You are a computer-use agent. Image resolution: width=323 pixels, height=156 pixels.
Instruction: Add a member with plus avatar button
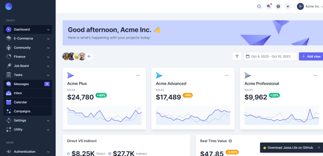[x=89, y=57]
